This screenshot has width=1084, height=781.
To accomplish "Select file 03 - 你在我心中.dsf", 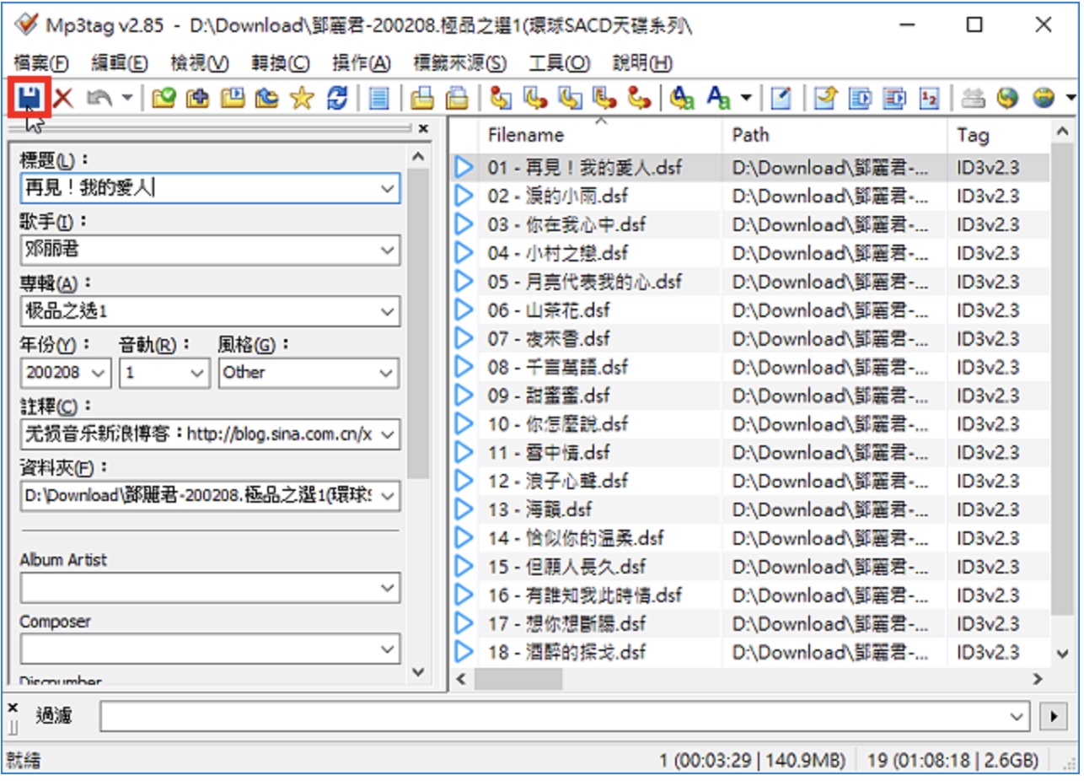I will tap(567, 224).
